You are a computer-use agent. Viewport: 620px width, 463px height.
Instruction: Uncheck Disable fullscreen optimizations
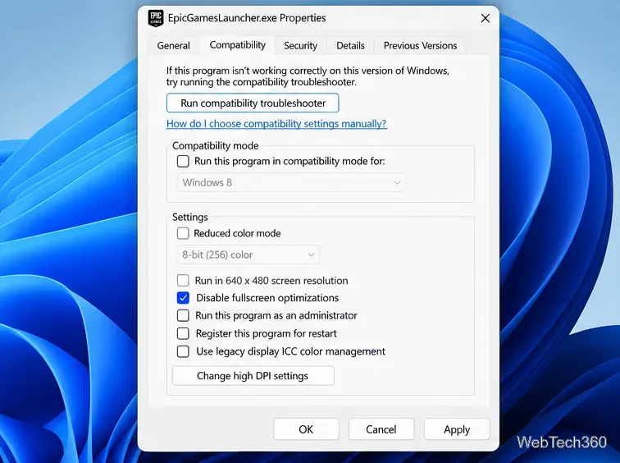pos(183,298)
